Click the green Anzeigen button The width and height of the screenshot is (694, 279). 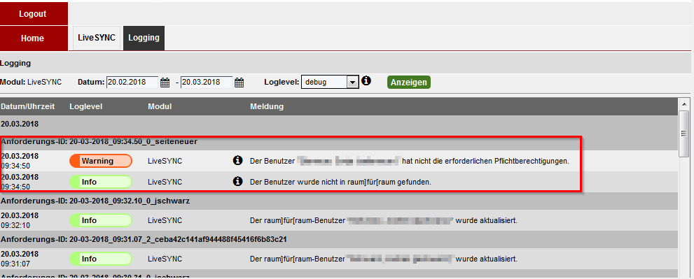click(409, 83)
